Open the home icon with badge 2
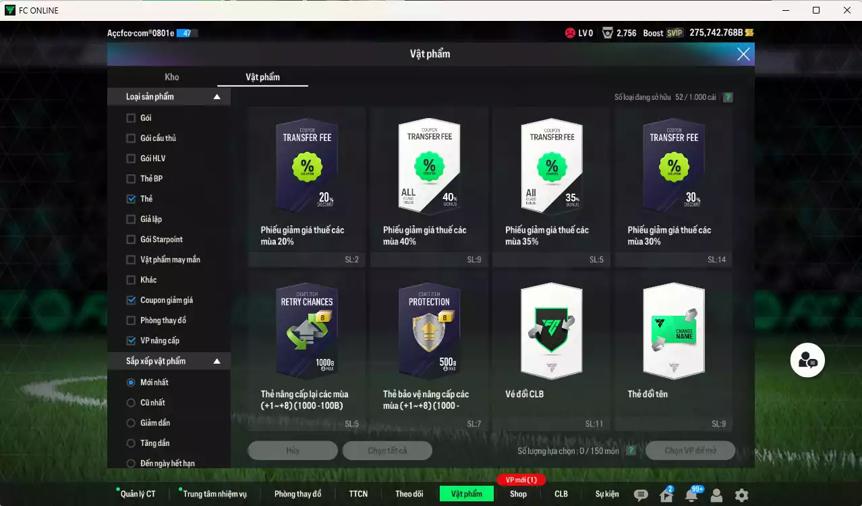Viewport: 862px width, 506px height. 666,495
